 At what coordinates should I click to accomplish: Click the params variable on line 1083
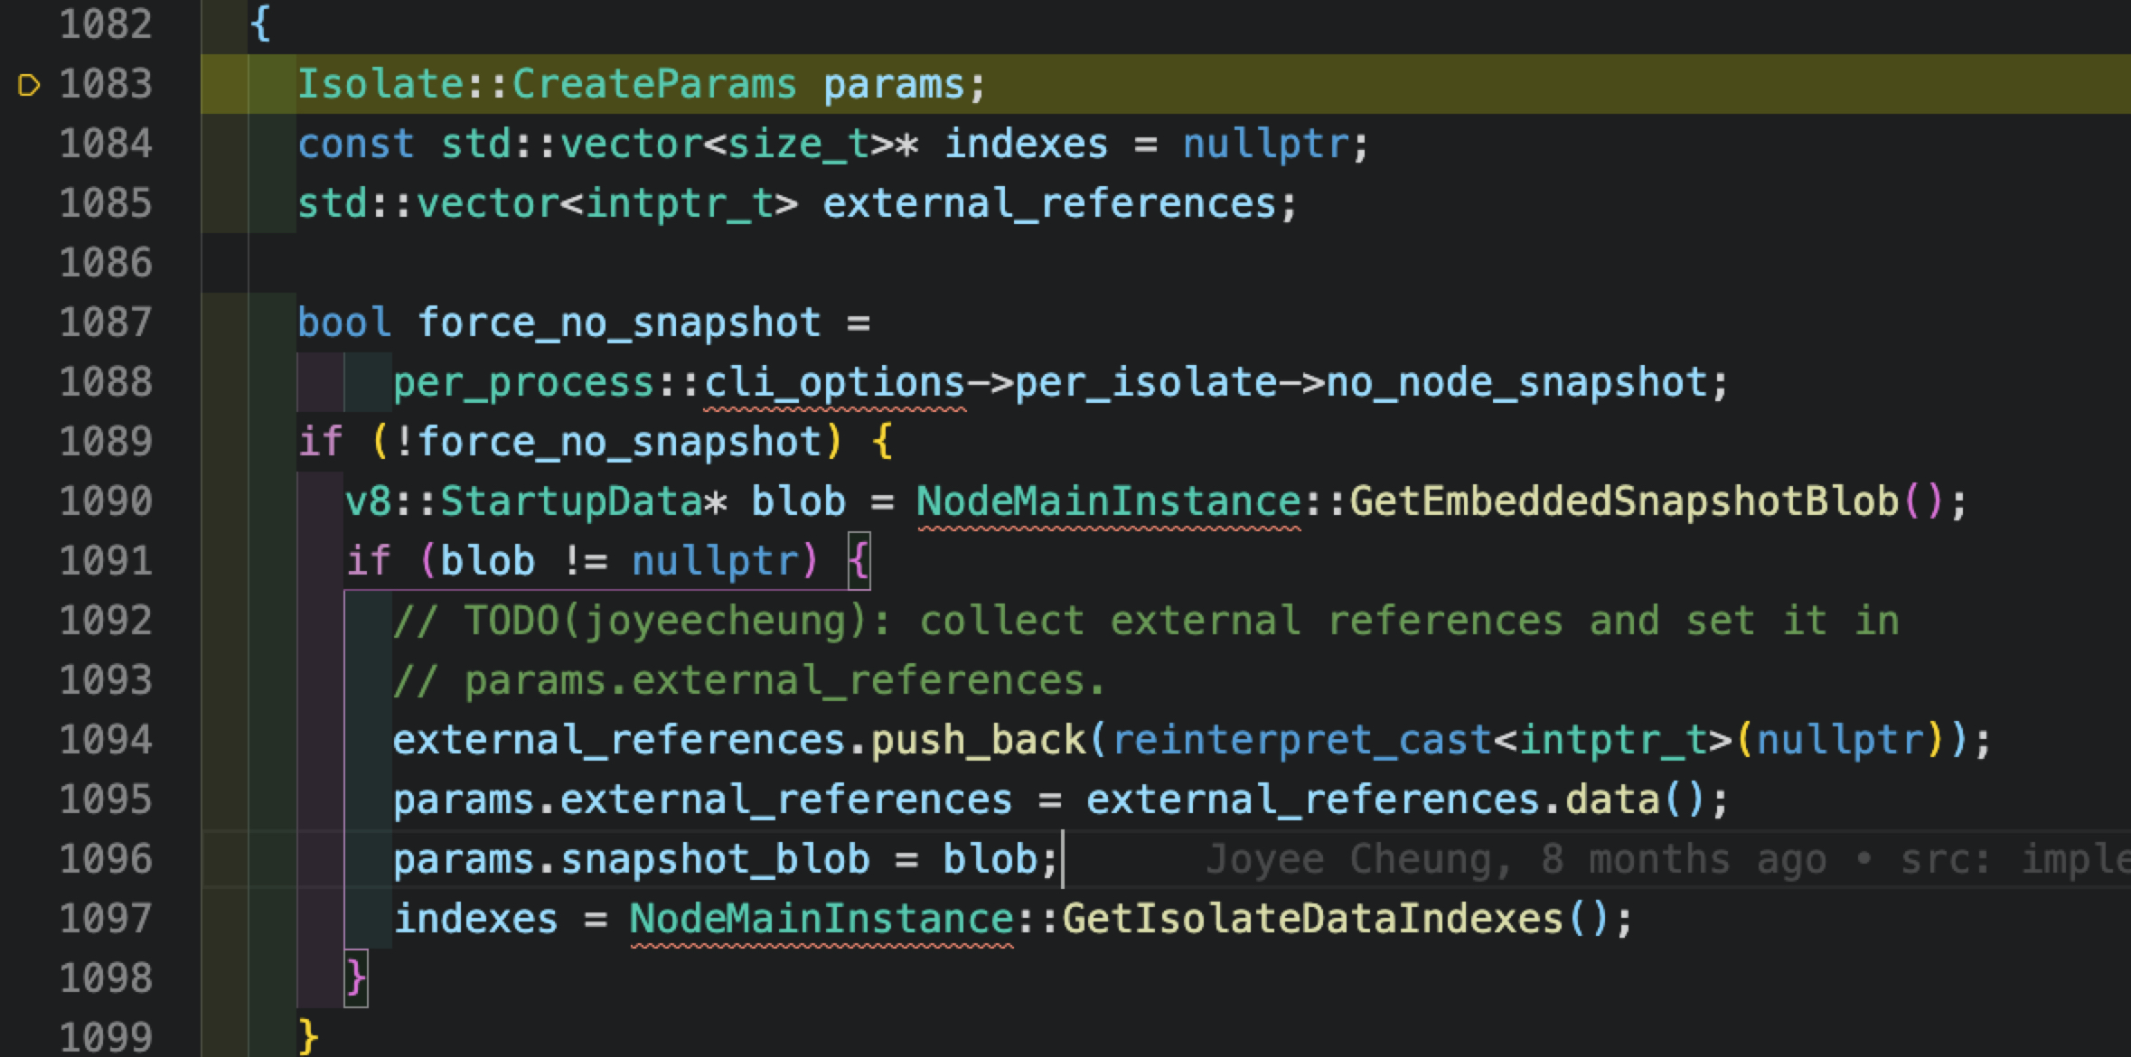pyautogui.click(x=895, y=84)
